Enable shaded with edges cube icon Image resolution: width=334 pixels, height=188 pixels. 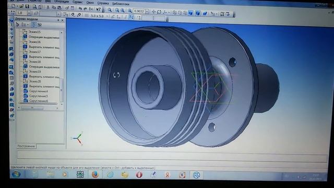[x=198, y=13]
